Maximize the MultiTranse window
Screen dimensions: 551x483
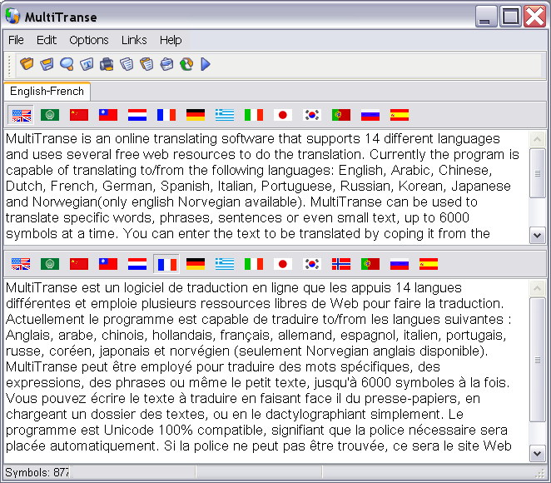pyautogui.click(x=510, y=16)
